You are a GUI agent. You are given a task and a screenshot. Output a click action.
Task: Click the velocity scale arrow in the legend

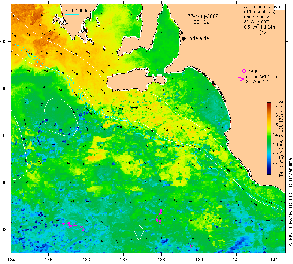257,33
